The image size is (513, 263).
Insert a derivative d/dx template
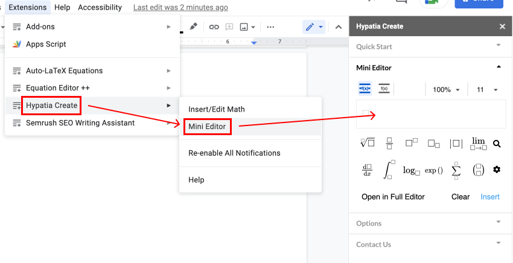(x=367, y=170)
